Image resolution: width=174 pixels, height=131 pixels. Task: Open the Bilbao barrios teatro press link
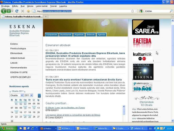click(73, 115)
